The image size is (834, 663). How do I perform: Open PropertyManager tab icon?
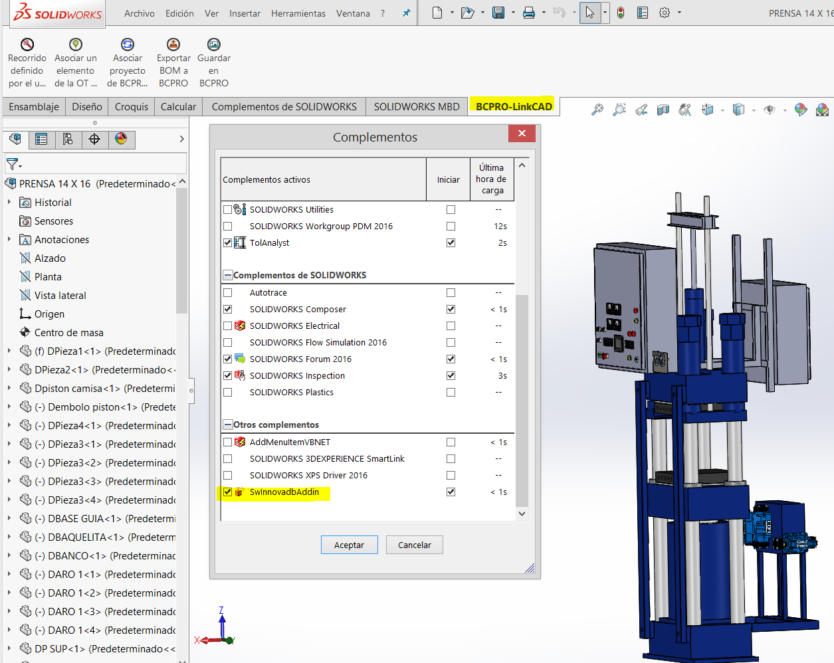pyautogui.click(x=41, y=139)
